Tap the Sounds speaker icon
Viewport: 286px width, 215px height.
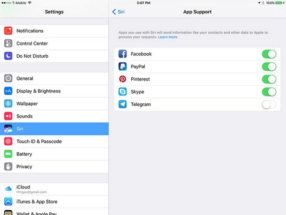(8, 116)
